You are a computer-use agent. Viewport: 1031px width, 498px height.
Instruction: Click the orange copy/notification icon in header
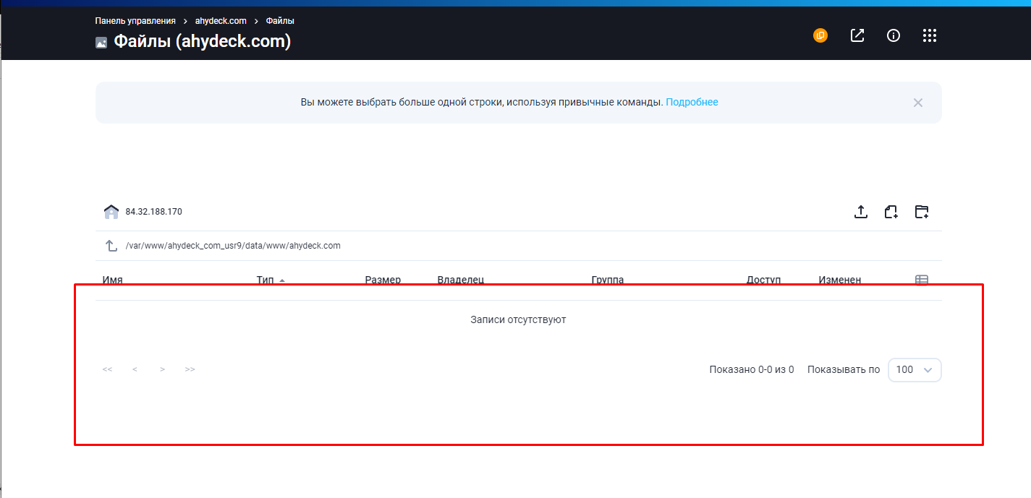tap(820, 35)
